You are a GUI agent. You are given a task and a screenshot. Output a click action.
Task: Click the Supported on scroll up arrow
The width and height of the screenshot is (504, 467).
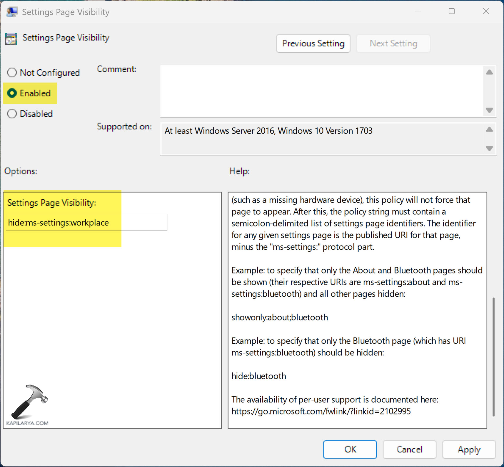coord(489,130)
